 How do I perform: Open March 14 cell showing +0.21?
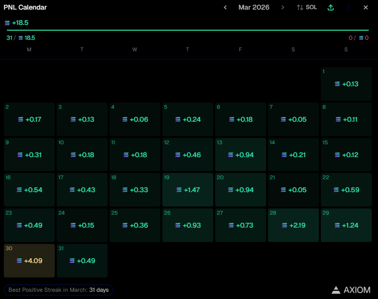pos(293,154)
